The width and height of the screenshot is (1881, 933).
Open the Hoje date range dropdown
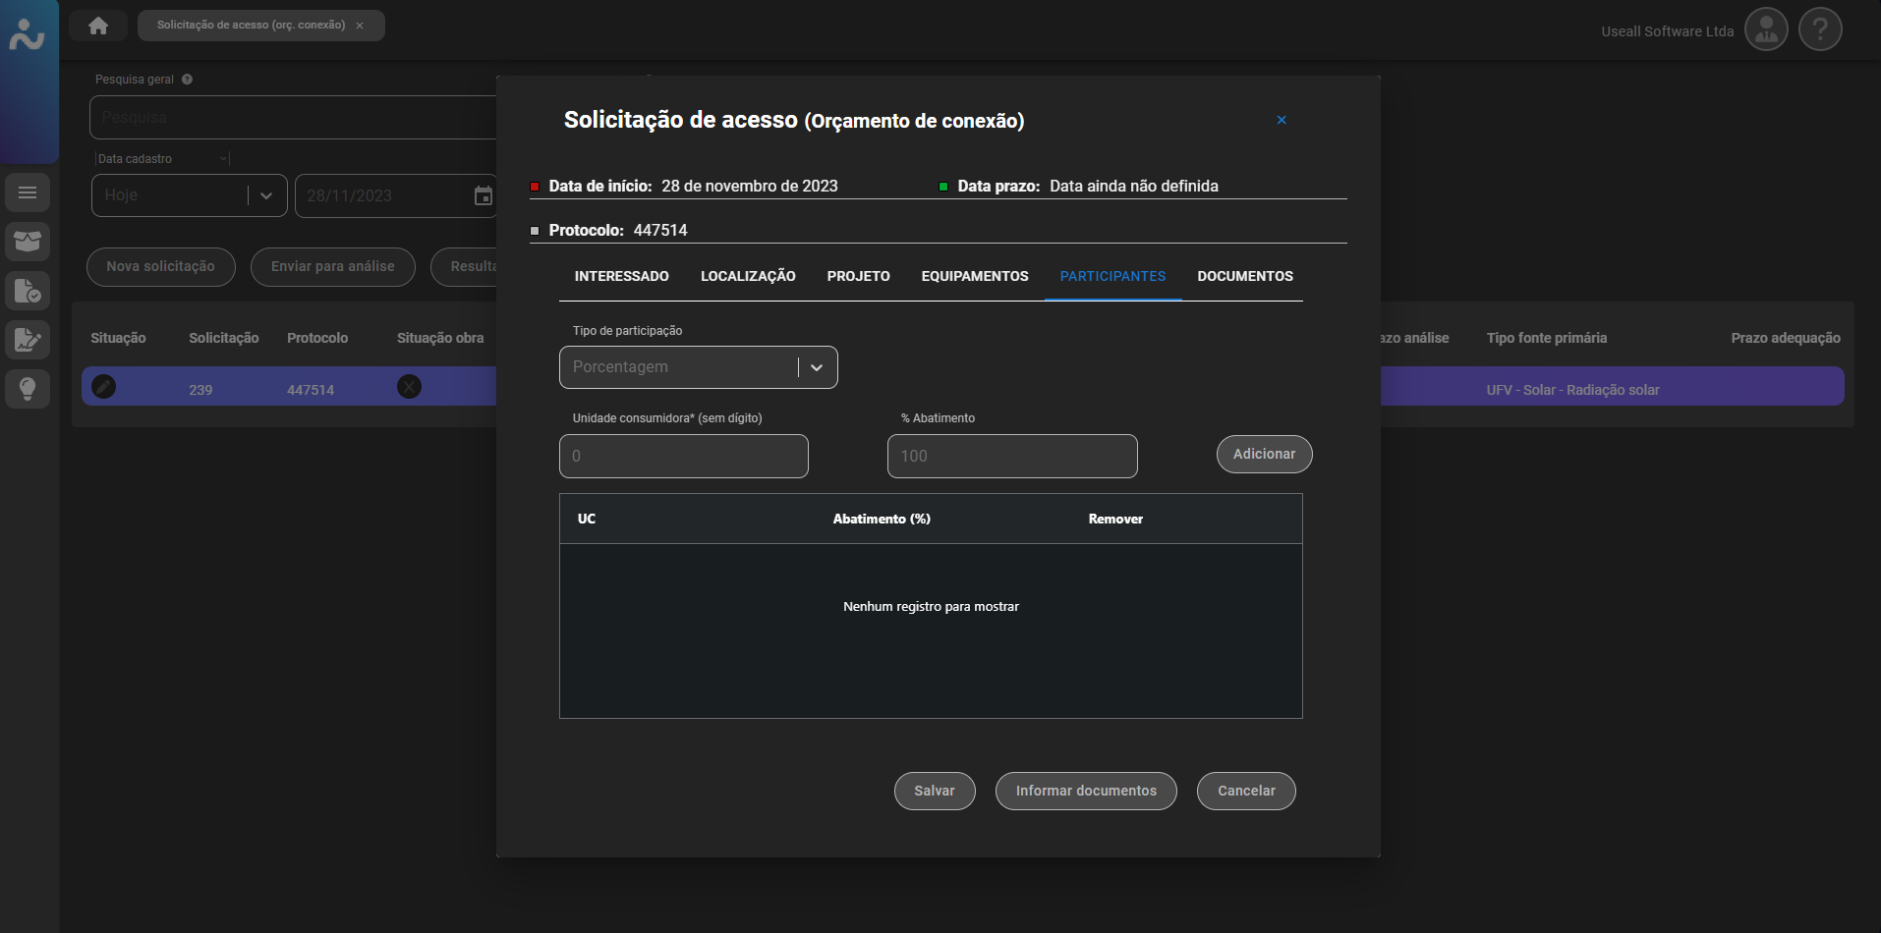click(x=265, y=195)
